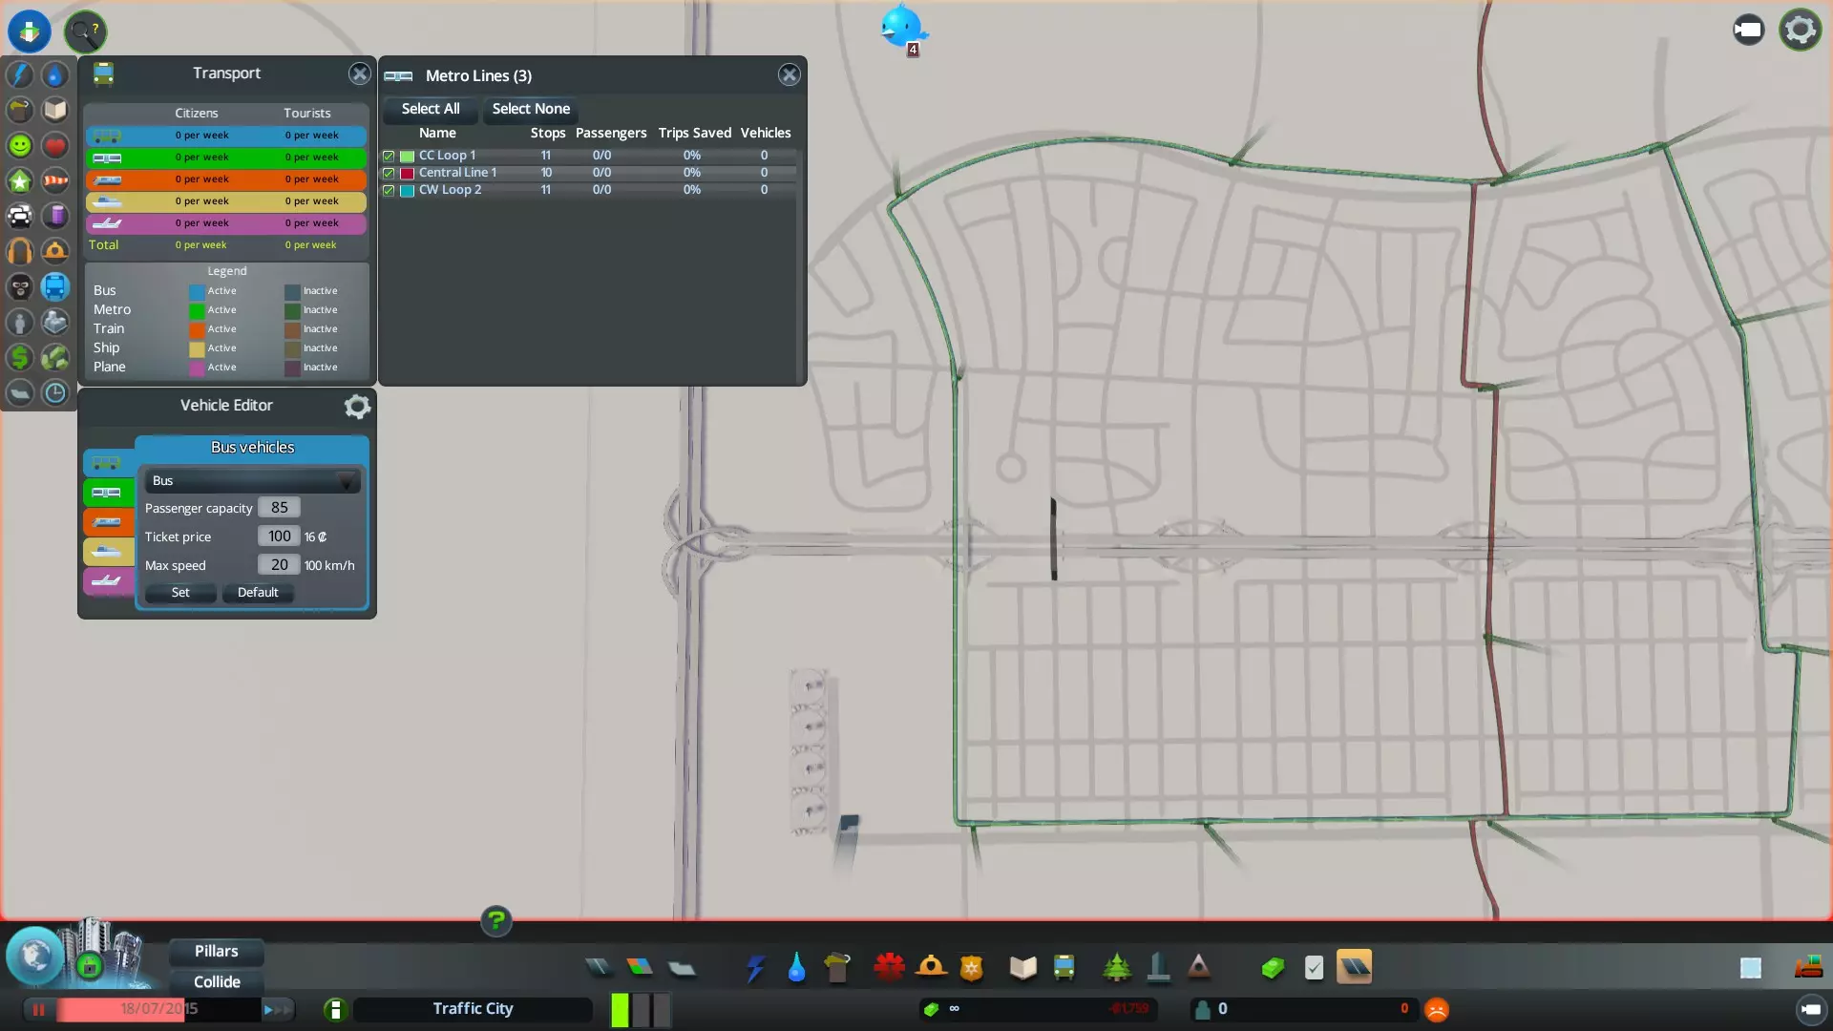Screen dimensions: 1833x1031
Task: Uncheck the Central Line 1 checkbox
Action: 389,173
